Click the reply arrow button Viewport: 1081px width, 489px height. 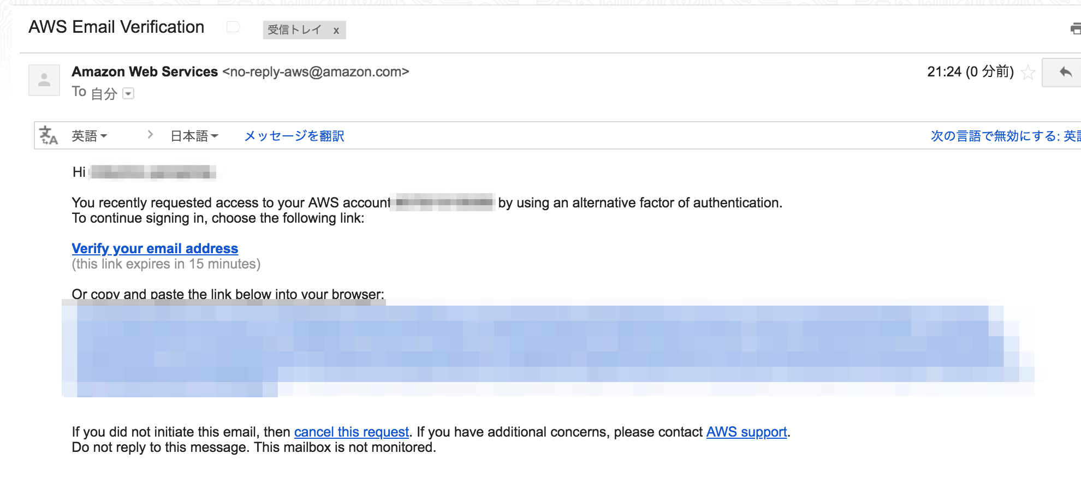1064,73
